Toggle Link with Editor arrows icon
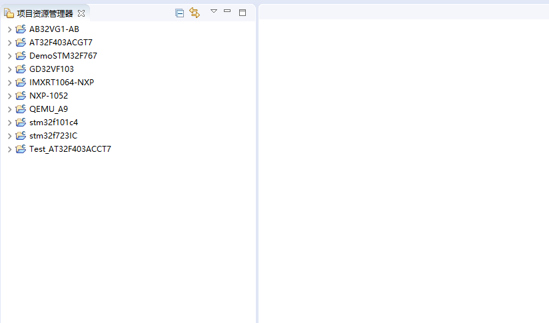The width and height of the screenshot is (549, 323). click(x=195, y=13)
